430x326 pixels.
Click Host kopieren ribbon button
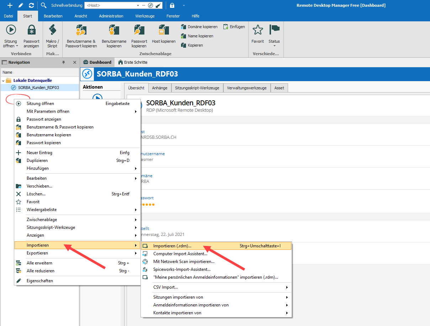tap(164, 34)
